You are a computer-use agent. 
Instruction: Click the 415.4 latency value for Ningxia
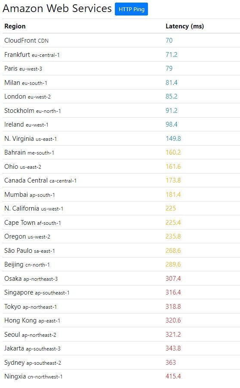[173, 376]
